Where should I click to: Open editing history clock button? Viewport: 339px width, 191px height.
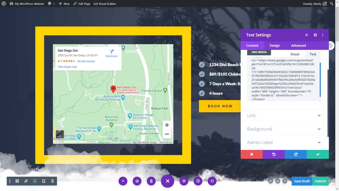pyautogui.click(x=198, y=181)
